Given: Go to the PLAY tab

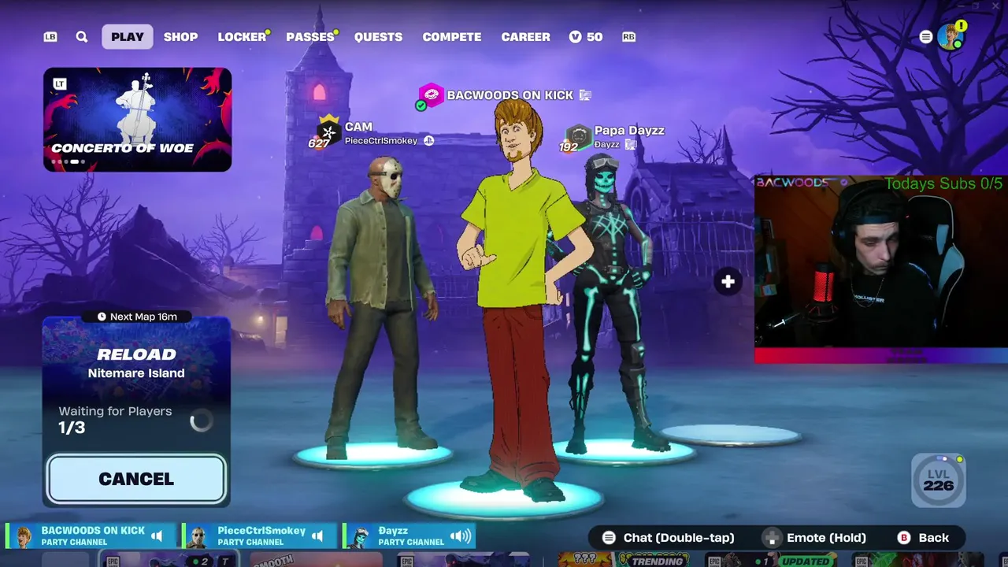Looking at the screenshot, I should tap(128, 37).
